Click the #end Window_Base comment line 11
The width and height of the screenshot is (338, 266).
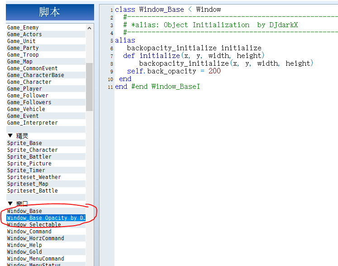[x=166, y=87]
